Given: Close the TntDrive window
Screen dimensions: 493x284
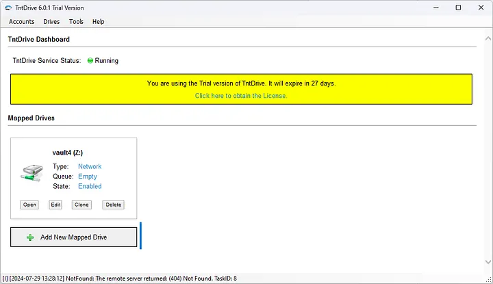Looking at the screenshot, I should [x=481, y=8].
